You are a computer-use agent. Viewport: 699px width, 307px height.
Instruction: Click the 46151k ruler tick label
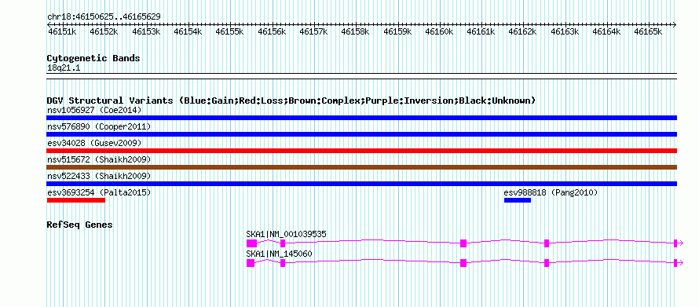click(61, 31)
